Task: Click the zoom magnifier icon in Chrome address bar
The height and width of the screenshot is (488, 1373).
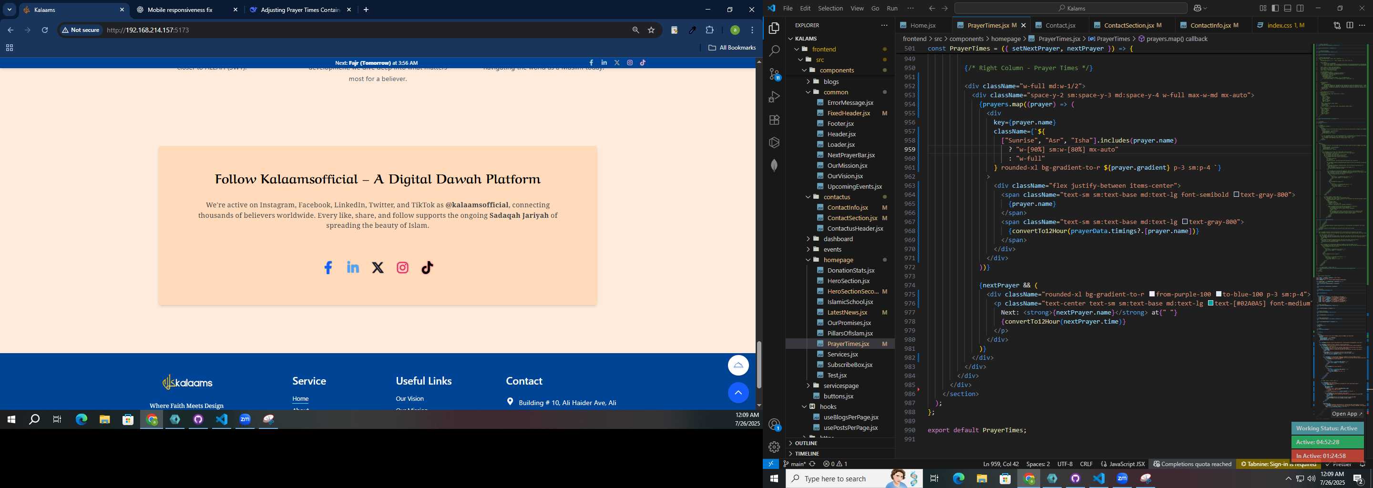Action: coord(635,30)
